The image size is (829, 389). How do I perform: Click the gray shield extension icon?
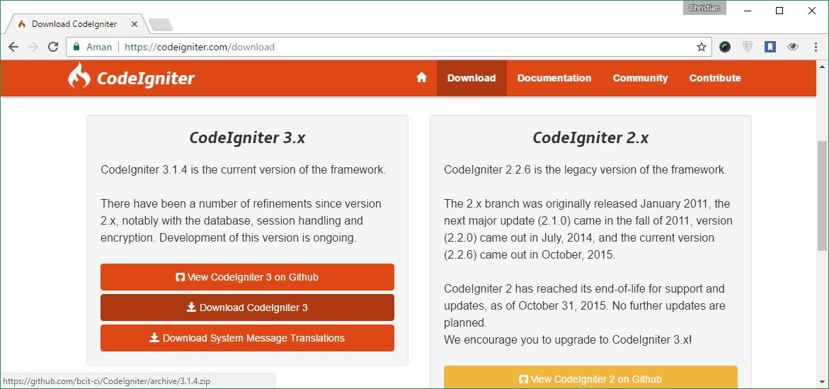[x=748, y=47]
